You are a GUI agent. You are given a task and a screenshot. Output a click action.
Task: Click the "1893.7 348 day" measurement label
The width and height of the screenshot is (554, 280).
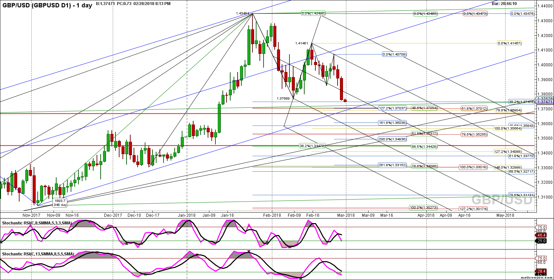(60, 203)
